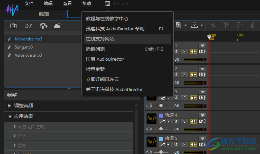Viewport: 260px width, 154px height.
Task: Open the SFX sound effects library
Action: point(28,26)
